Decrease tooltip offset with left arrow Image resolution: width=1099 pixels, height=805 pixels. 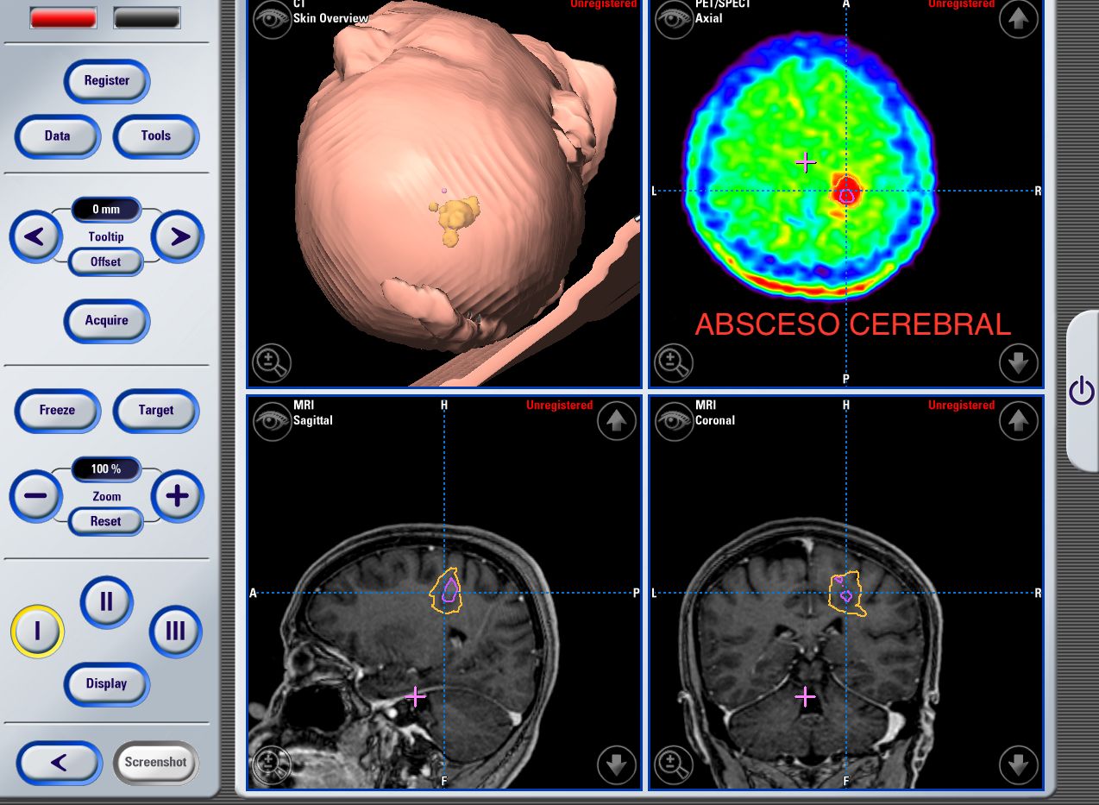35,236
